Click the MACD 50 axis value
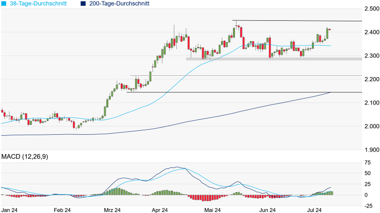Image resolution: width=380 pixels, height=213 pixels. (x=368, y=173)
